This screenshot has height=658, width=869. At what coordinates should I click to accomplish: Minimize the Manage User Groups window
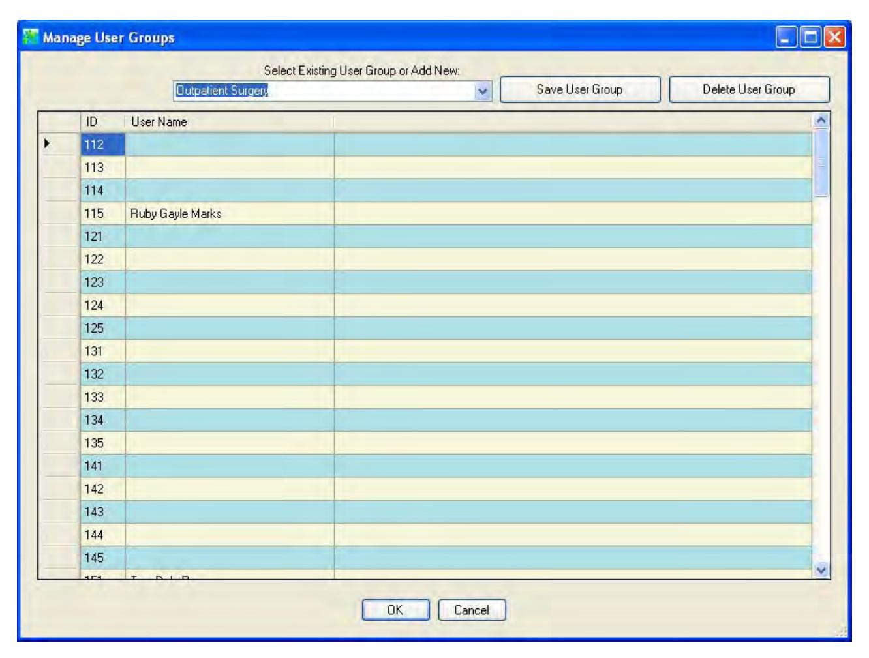pyautogui.click(x=785, y=37)
